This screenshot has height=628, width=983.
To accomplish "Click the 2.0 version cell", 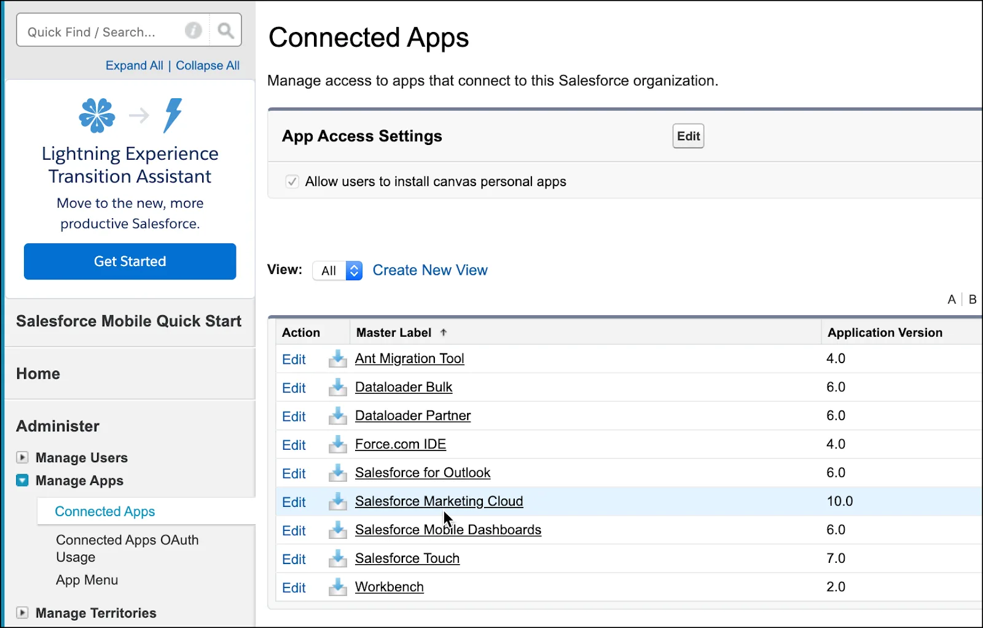I will (836, 586).
